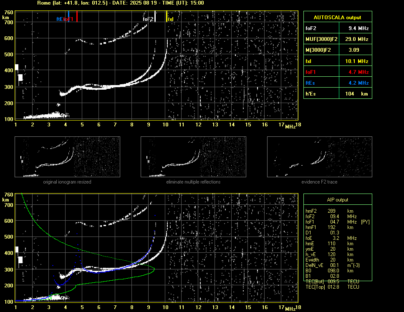Select the foE 3.2 MHz row
This screenshot has height=312, width=404.
(x=331, y=238)
